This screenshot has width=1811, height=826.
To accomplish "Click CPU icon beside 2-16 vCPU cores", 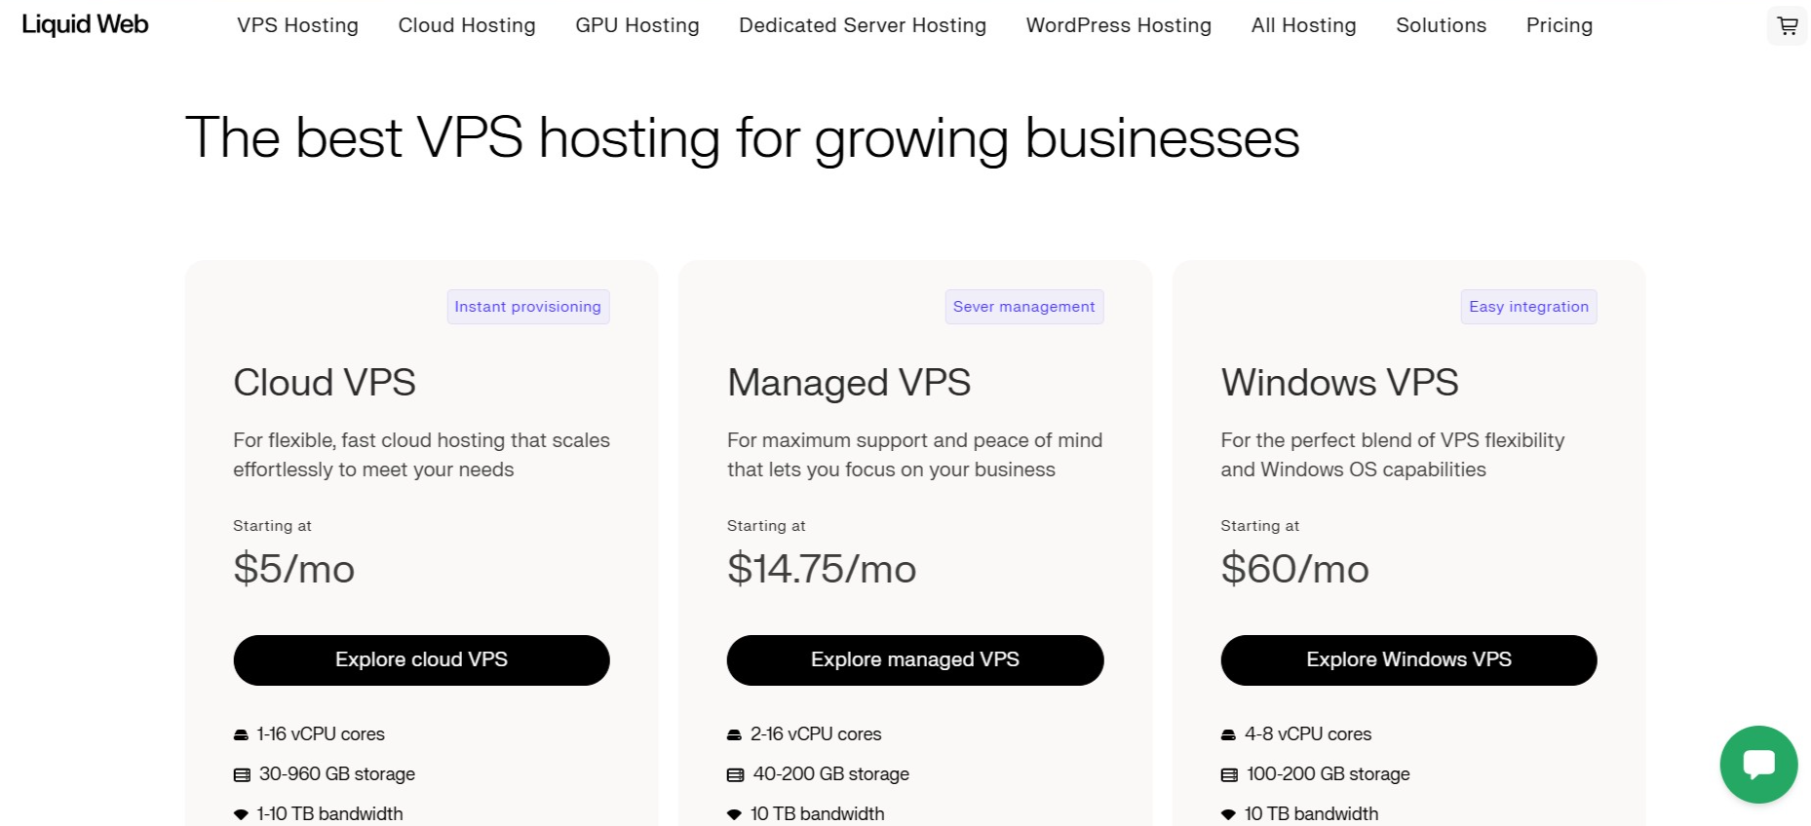I will point(734,734).
